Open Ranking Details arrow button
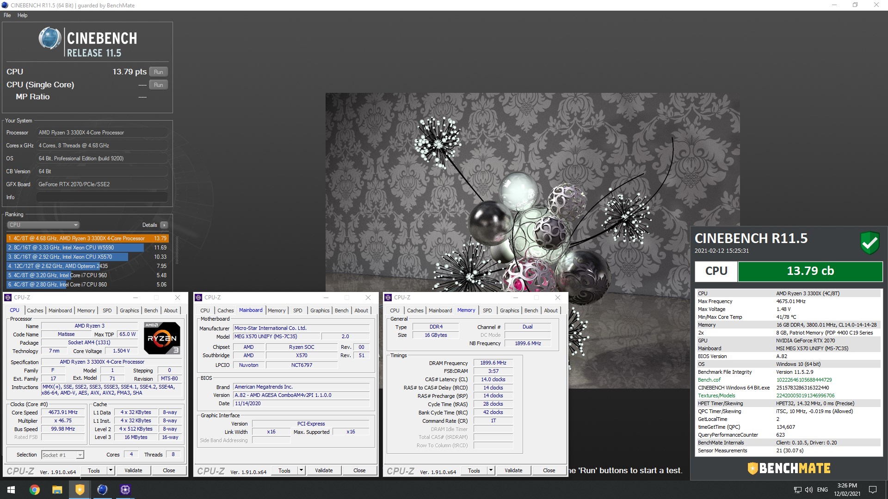Viewport: 888px width, 499px height. pyautogui.click(x=164, y=225)
